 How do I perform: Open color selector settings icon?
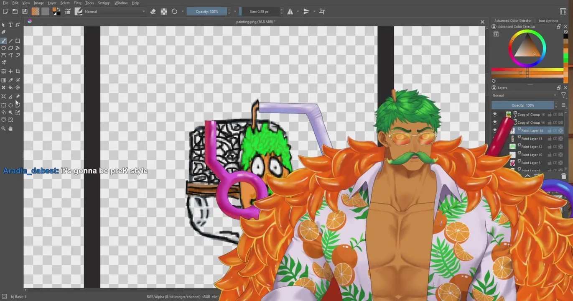coord(496,34)
